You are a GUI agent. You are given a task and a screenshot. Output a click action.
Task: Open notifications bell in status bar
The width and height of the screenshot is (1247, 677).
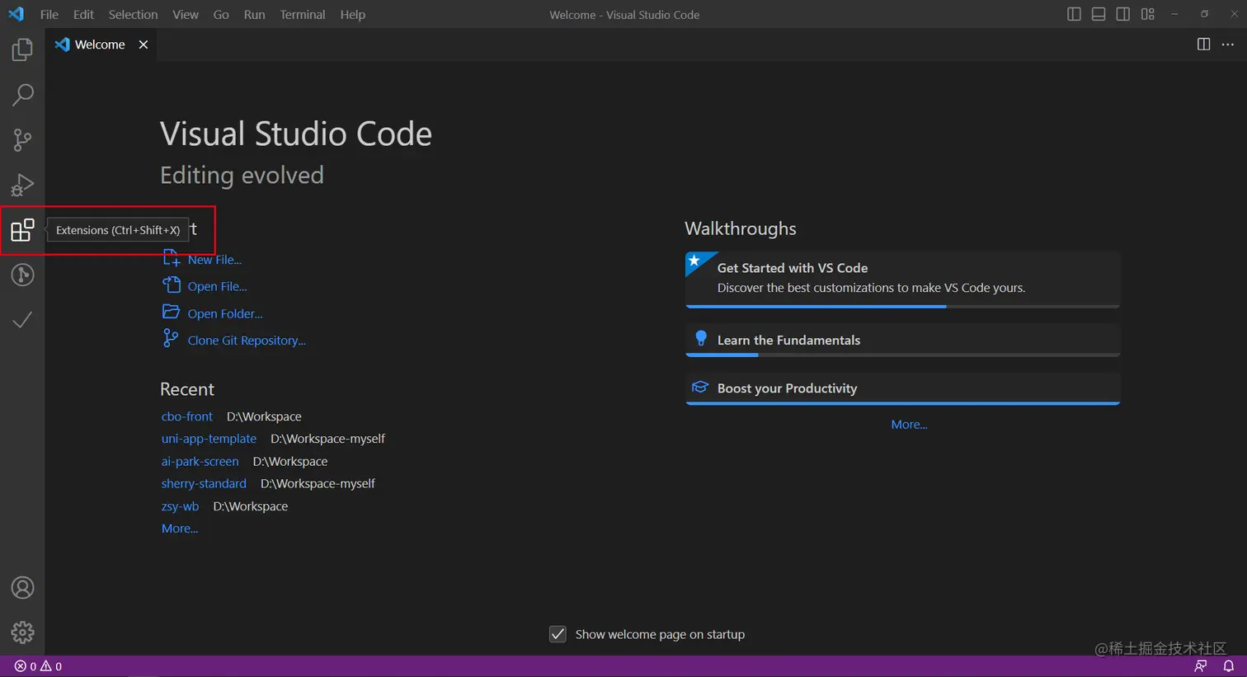tap(1229, 666)
